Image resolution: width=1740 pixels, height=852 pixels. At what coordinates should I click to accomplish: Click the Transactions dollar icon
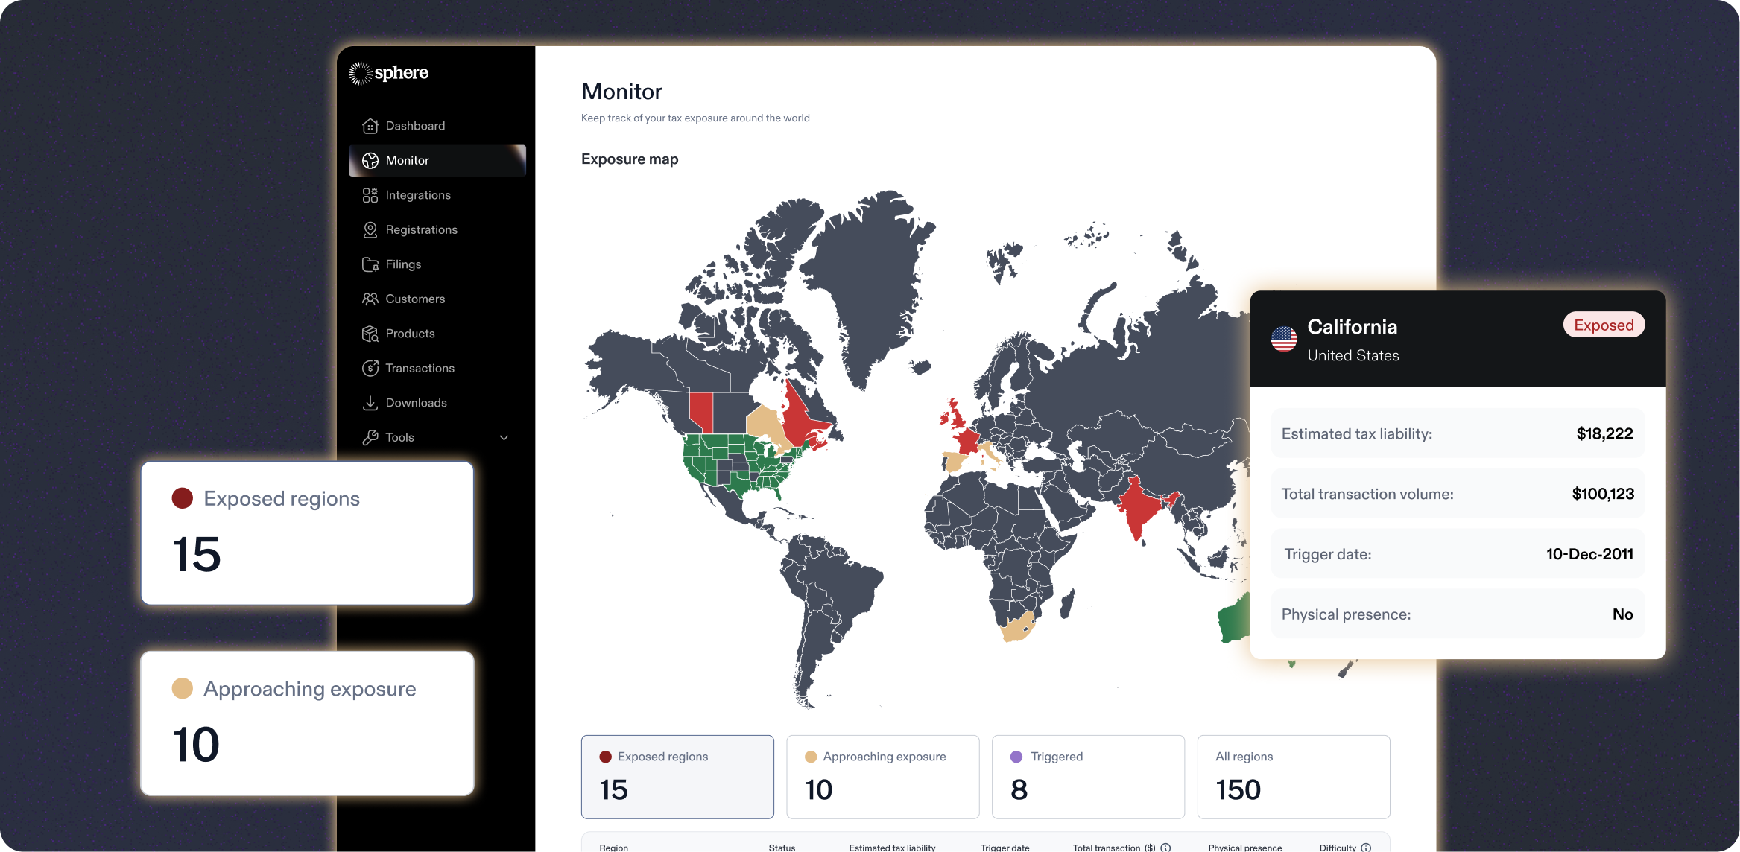370,368
